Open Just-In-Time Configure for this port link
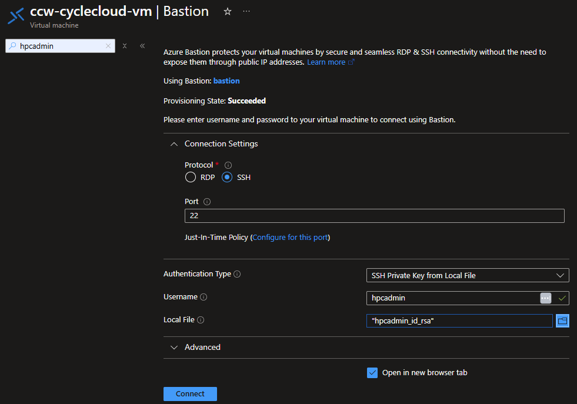This screenshot has height=404, width=577. [291, 238]
